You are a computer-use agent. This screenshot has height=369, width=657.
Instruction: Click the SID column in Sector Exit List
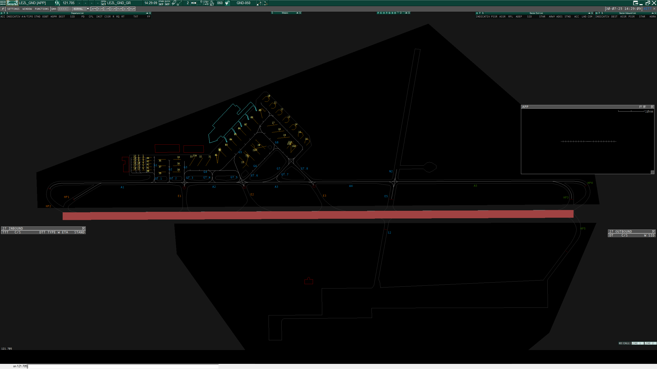(529, 17)
